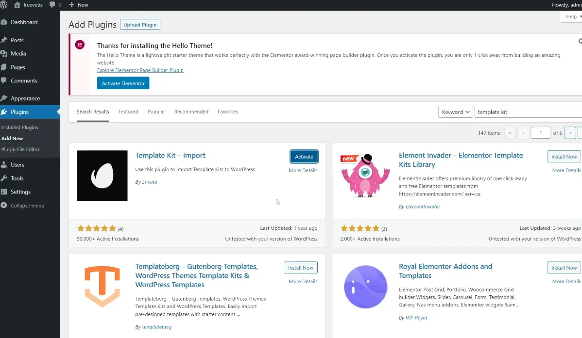Open Dashboard from the sidebar

[24, 22]
